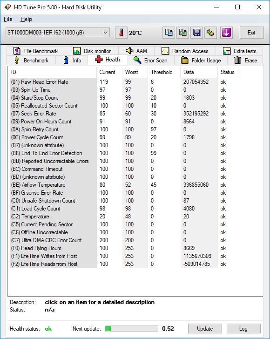Select the (B7) unknown attribute row
This screenshot has width=270, height=339.
click(x=125, y=145)
